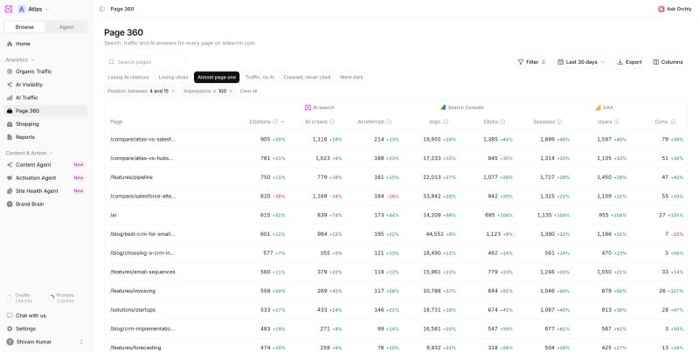Open the Last 30 days date range dropdown

581,62
